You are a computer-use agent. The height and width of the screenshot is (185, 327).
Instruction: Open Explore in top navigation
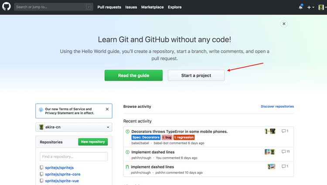174,7
